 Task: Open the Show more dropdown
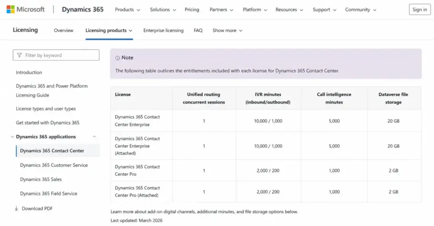[x=227, y=30]
